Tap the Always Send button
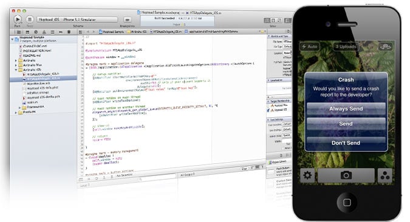Image resolution: width=410 pixels, height=222 pixels. click(346, 109)
